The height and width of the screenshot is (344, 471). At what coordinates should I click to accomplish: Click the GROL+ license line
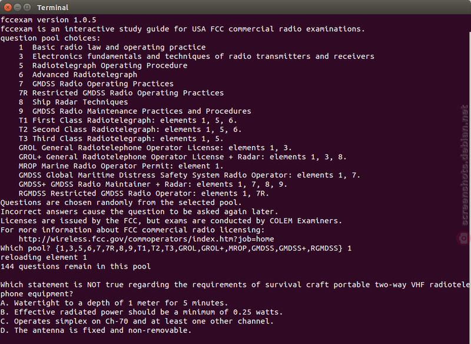coord(183,157)
